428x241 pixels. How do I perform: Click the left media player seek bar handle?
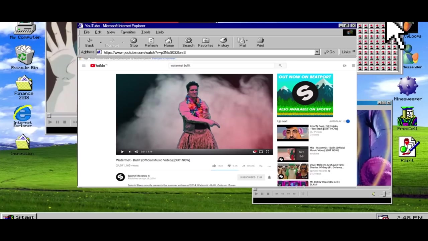49,115
